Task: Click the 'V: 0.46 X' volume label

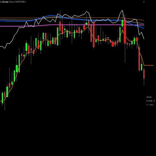Action: pyautogui.click(x=150, y=101)
